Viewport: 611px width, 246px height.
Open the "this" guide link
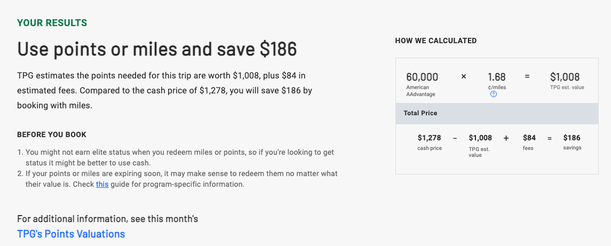pyautogui.click(x=102, y=185)
